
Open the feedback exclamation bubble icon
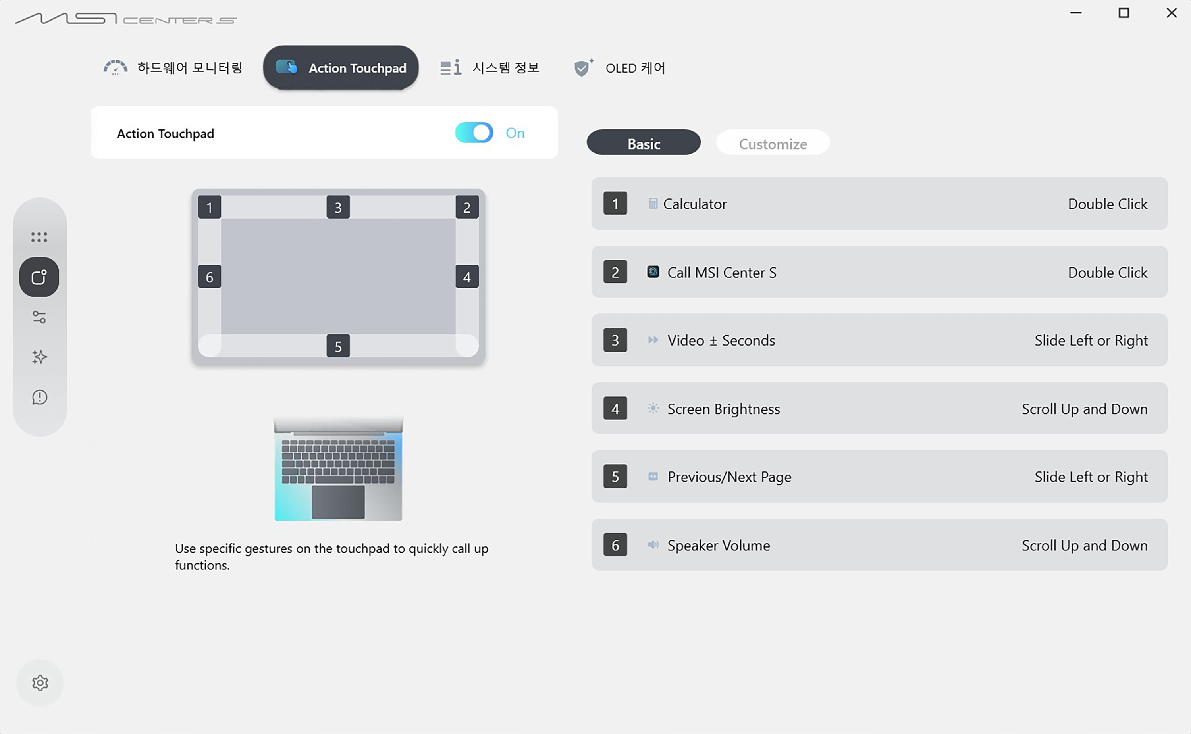coord(39,397)
